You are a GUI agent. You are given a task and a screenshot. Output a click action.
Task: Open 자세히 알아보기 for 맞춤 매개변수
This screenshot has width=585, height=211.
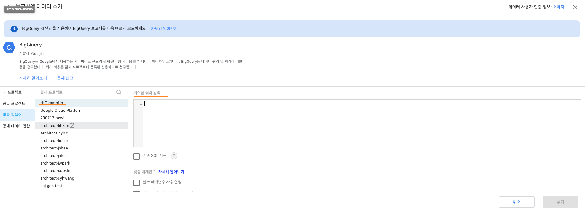click(171, 172)
